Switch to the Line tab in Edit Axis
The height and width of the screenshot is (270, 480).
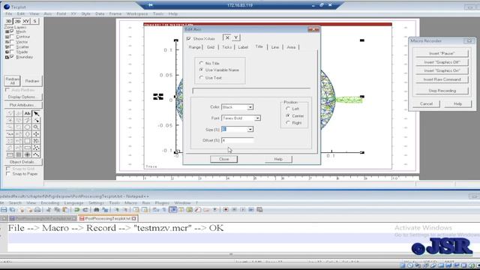(275, 47)
